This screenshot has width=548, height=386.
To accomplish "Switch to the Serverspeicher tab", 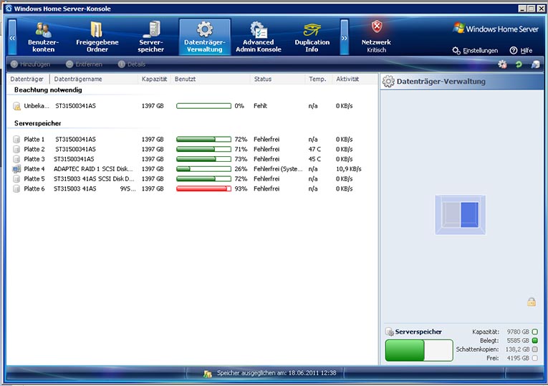I will pyautogui.click(x=151, y=37).
